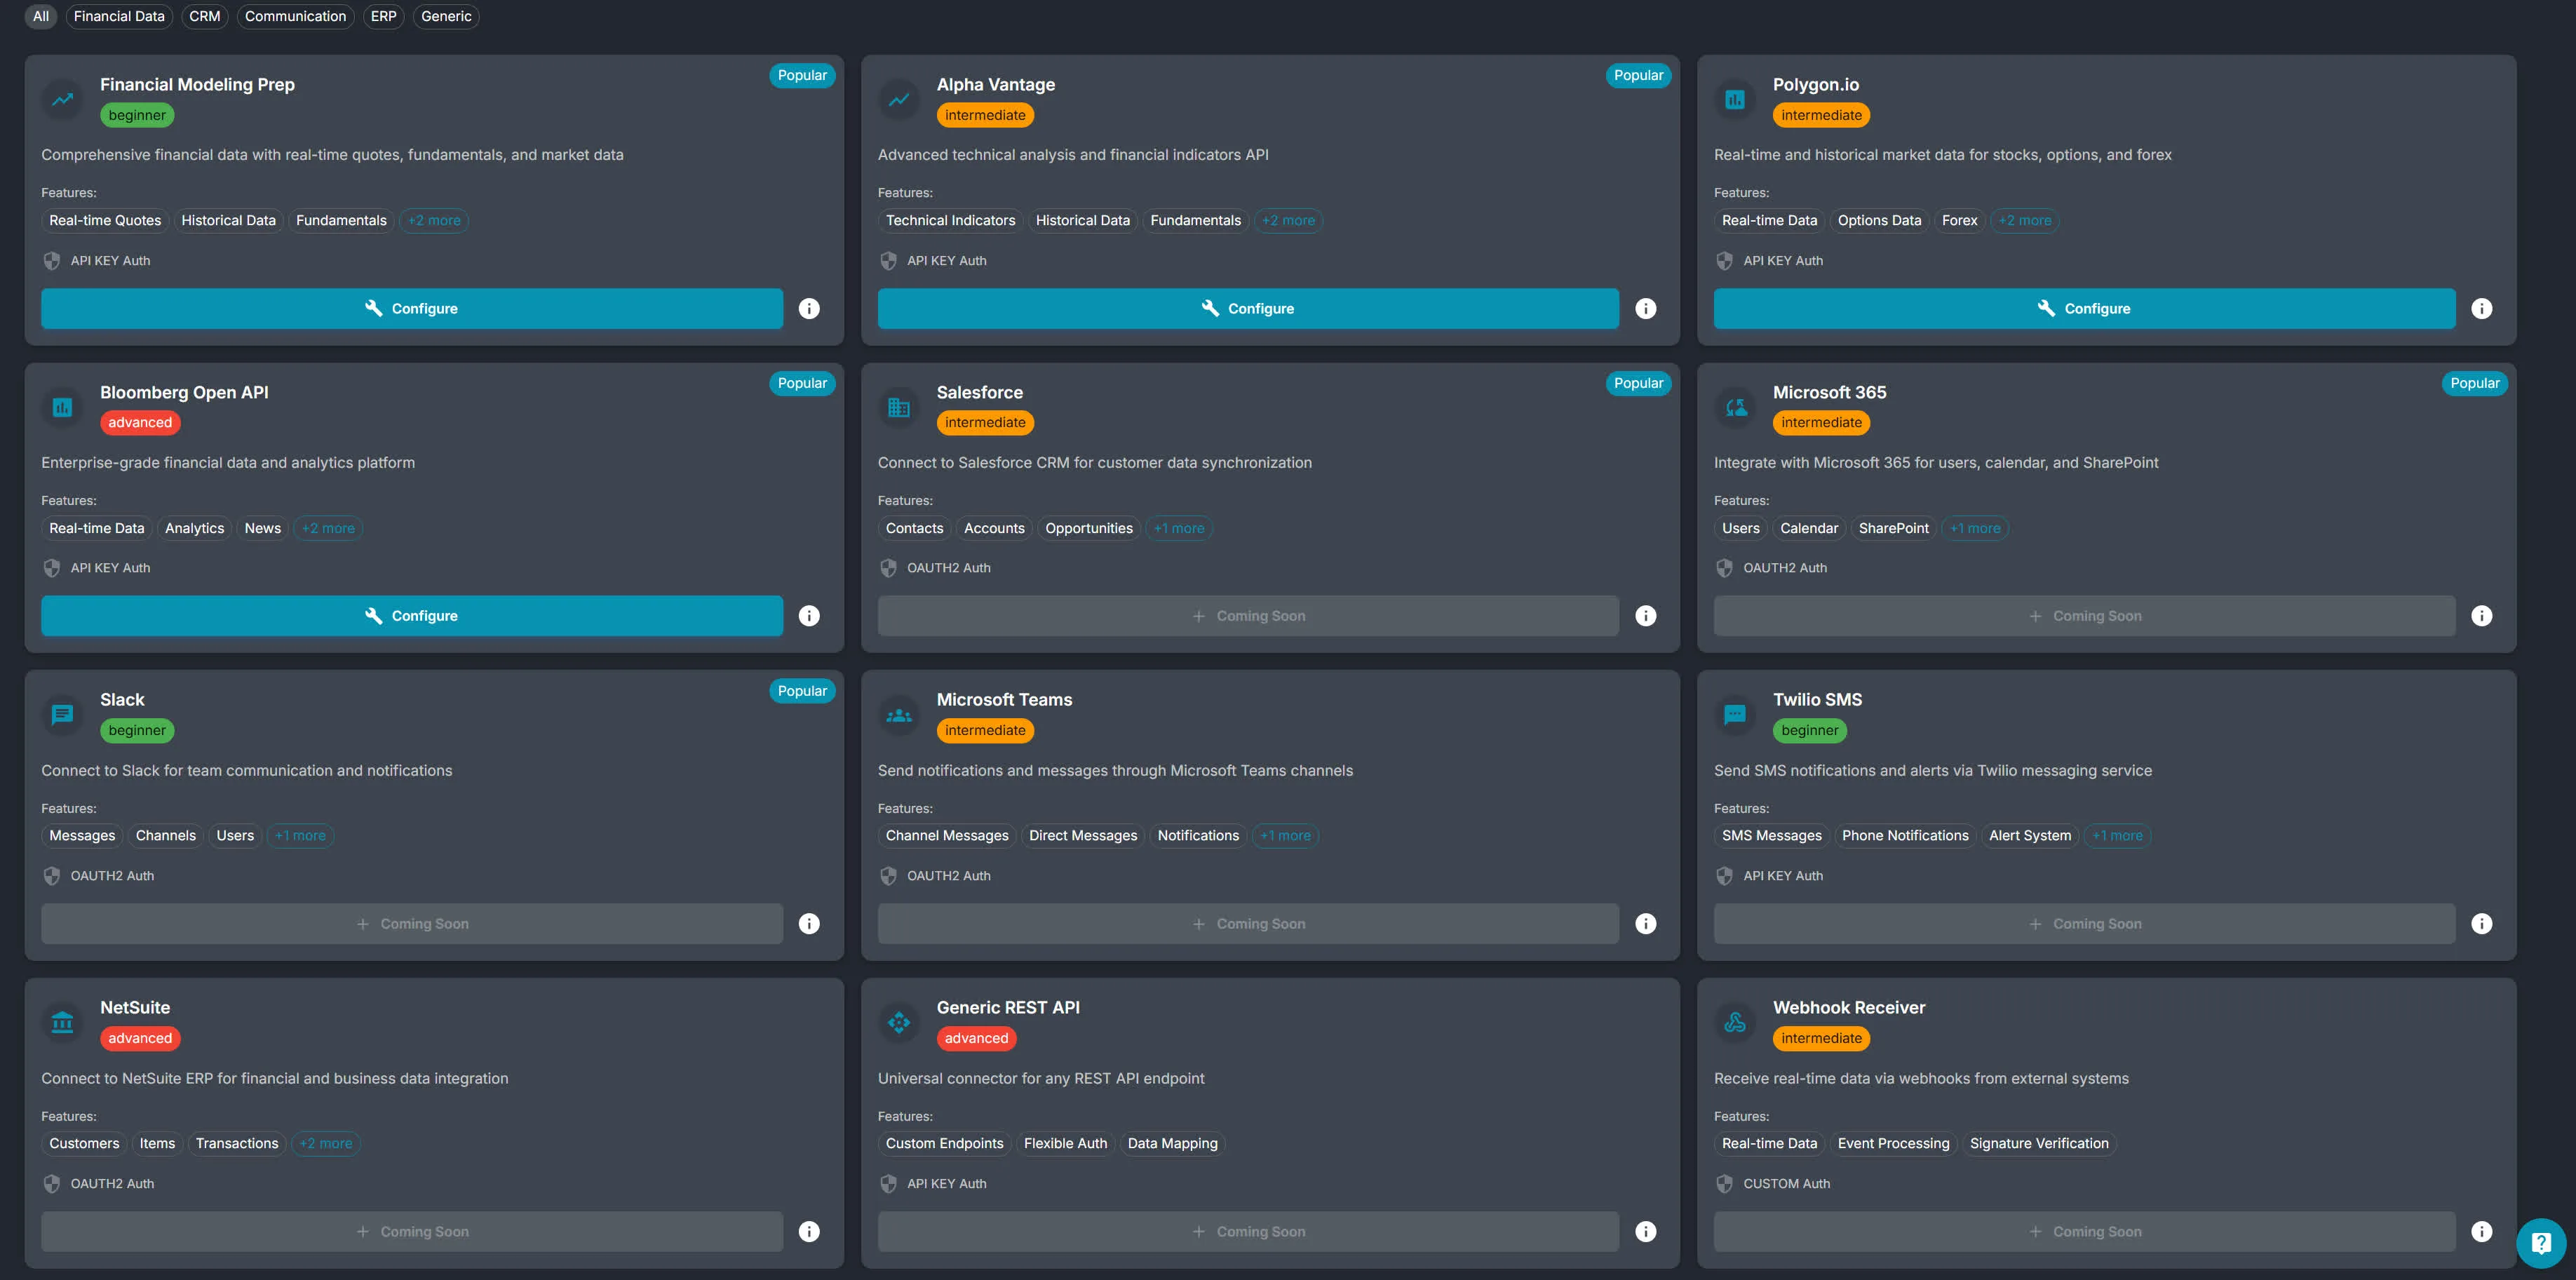Screen dimensions: 2576x1280
Task: Click Coming Soon on Microsoft Teams card
Action: [1248, 924]
